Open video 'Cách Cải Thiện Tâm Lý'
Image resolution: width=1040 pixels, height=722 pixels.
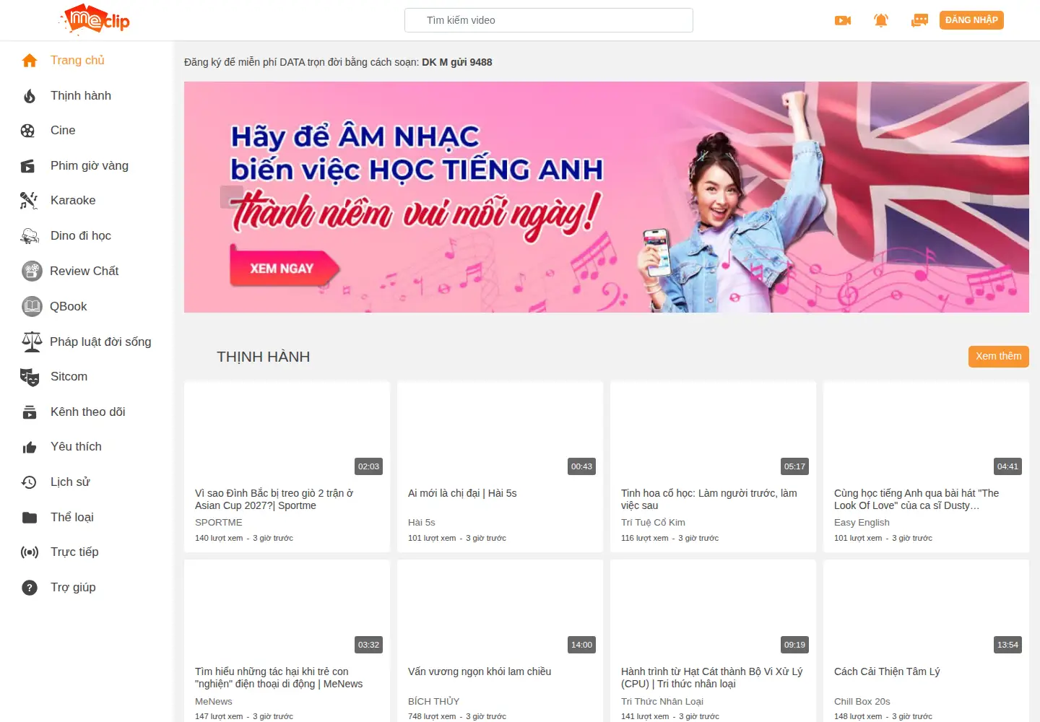(887, 671)
